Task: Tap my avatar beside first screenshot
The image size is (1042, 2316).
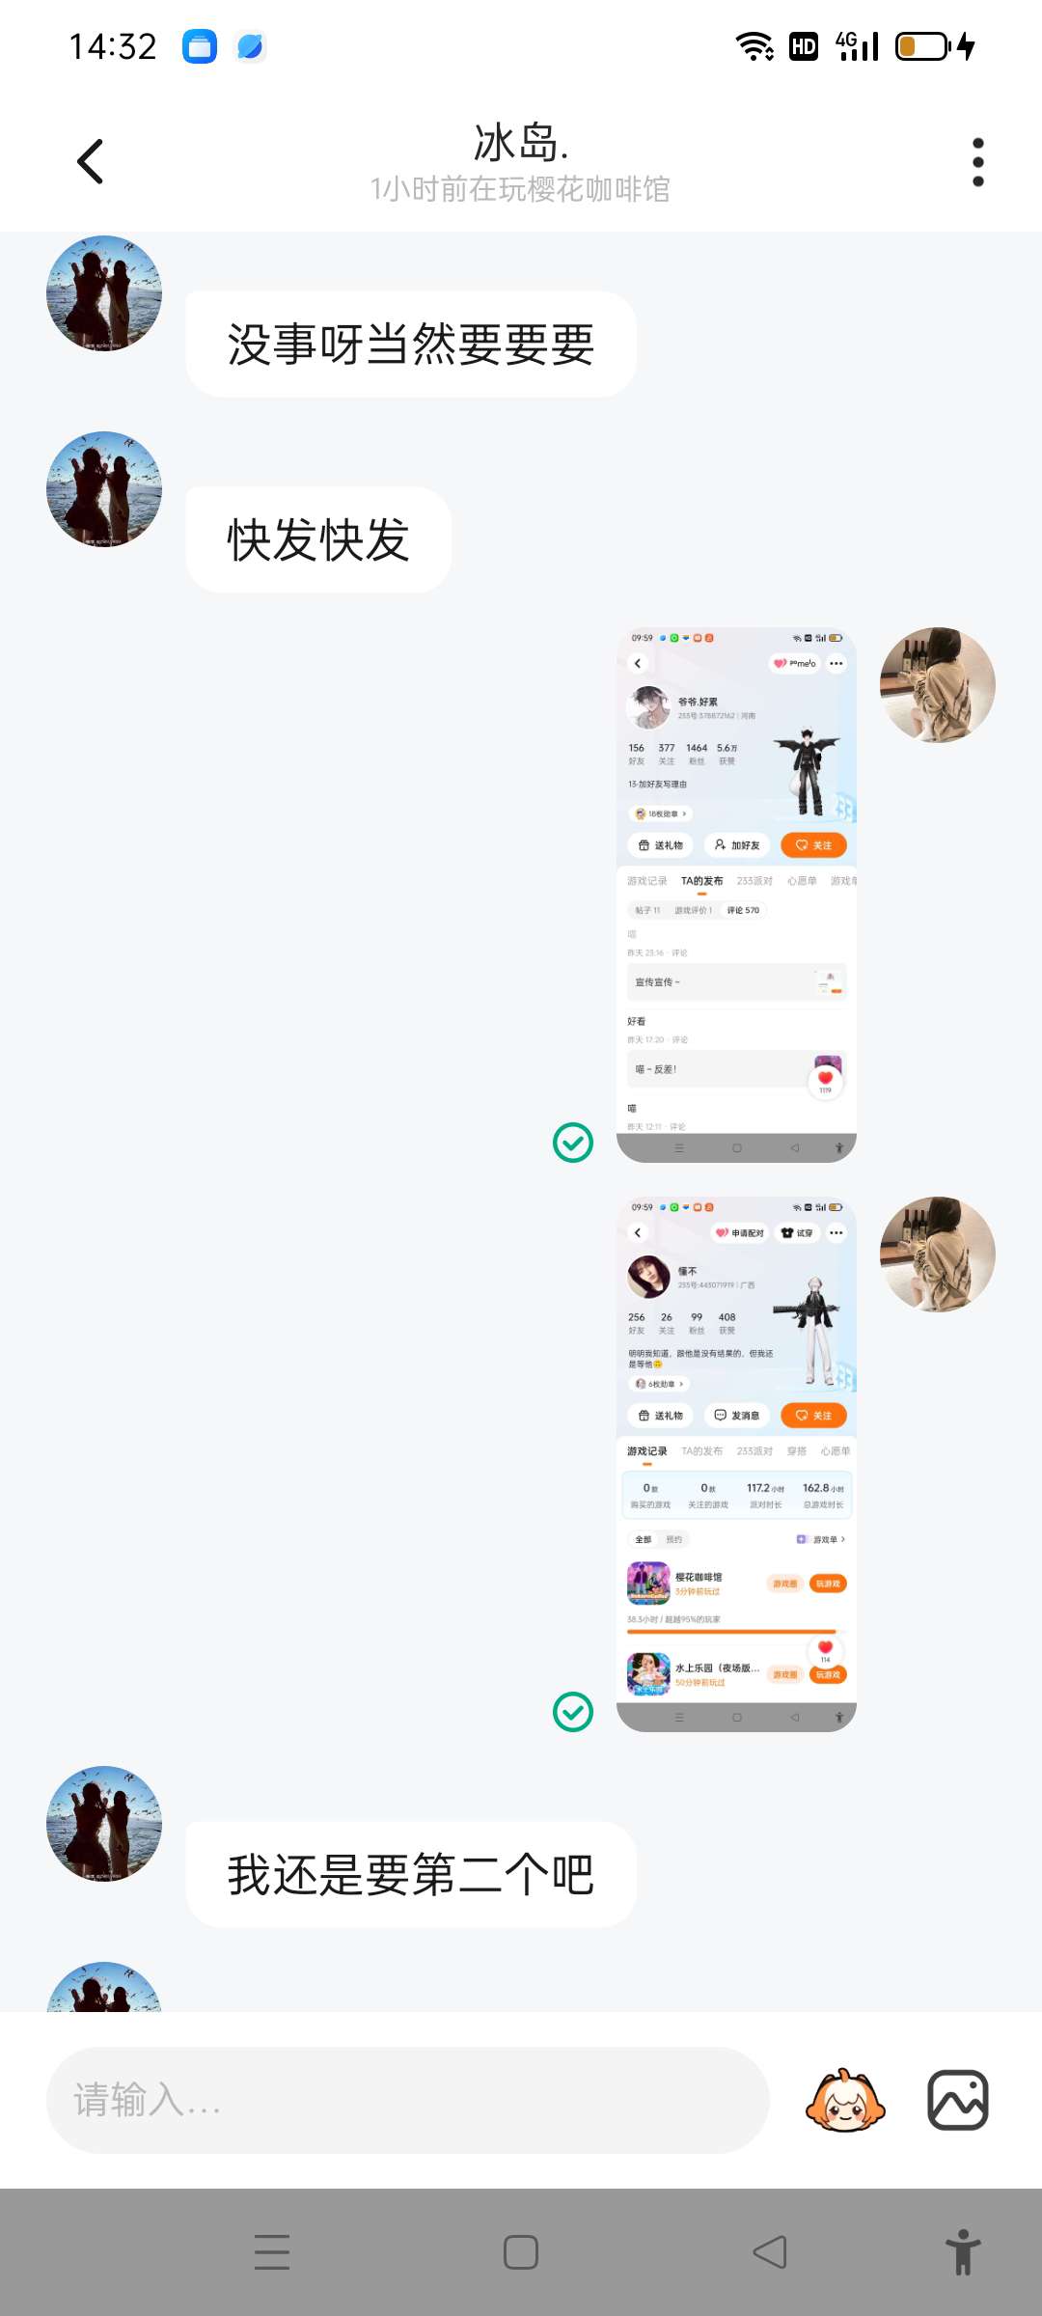Action: pyautogui.click(x=938, y=685)
